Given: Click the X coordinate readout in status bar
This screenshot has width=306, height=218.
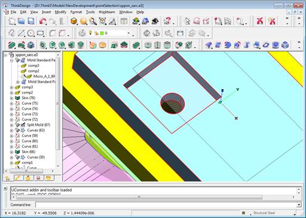Looking at the screenshot, I should click(x=15, y=213).
